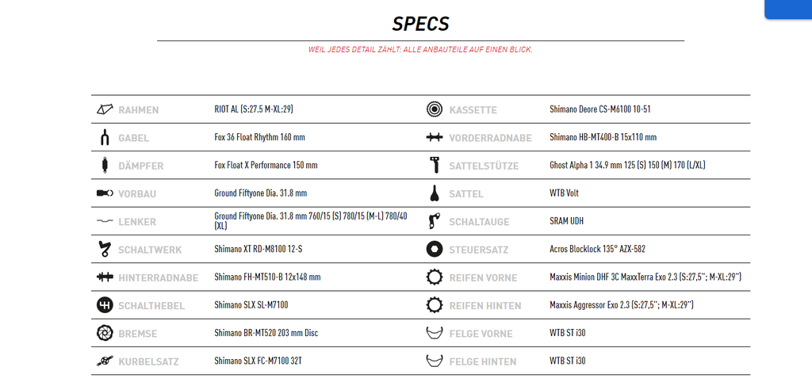Click the rear hub icon beside Hinterradnabe
This screenshot has height=386, width=812.
pyautogui.click(x=105, y=277)
